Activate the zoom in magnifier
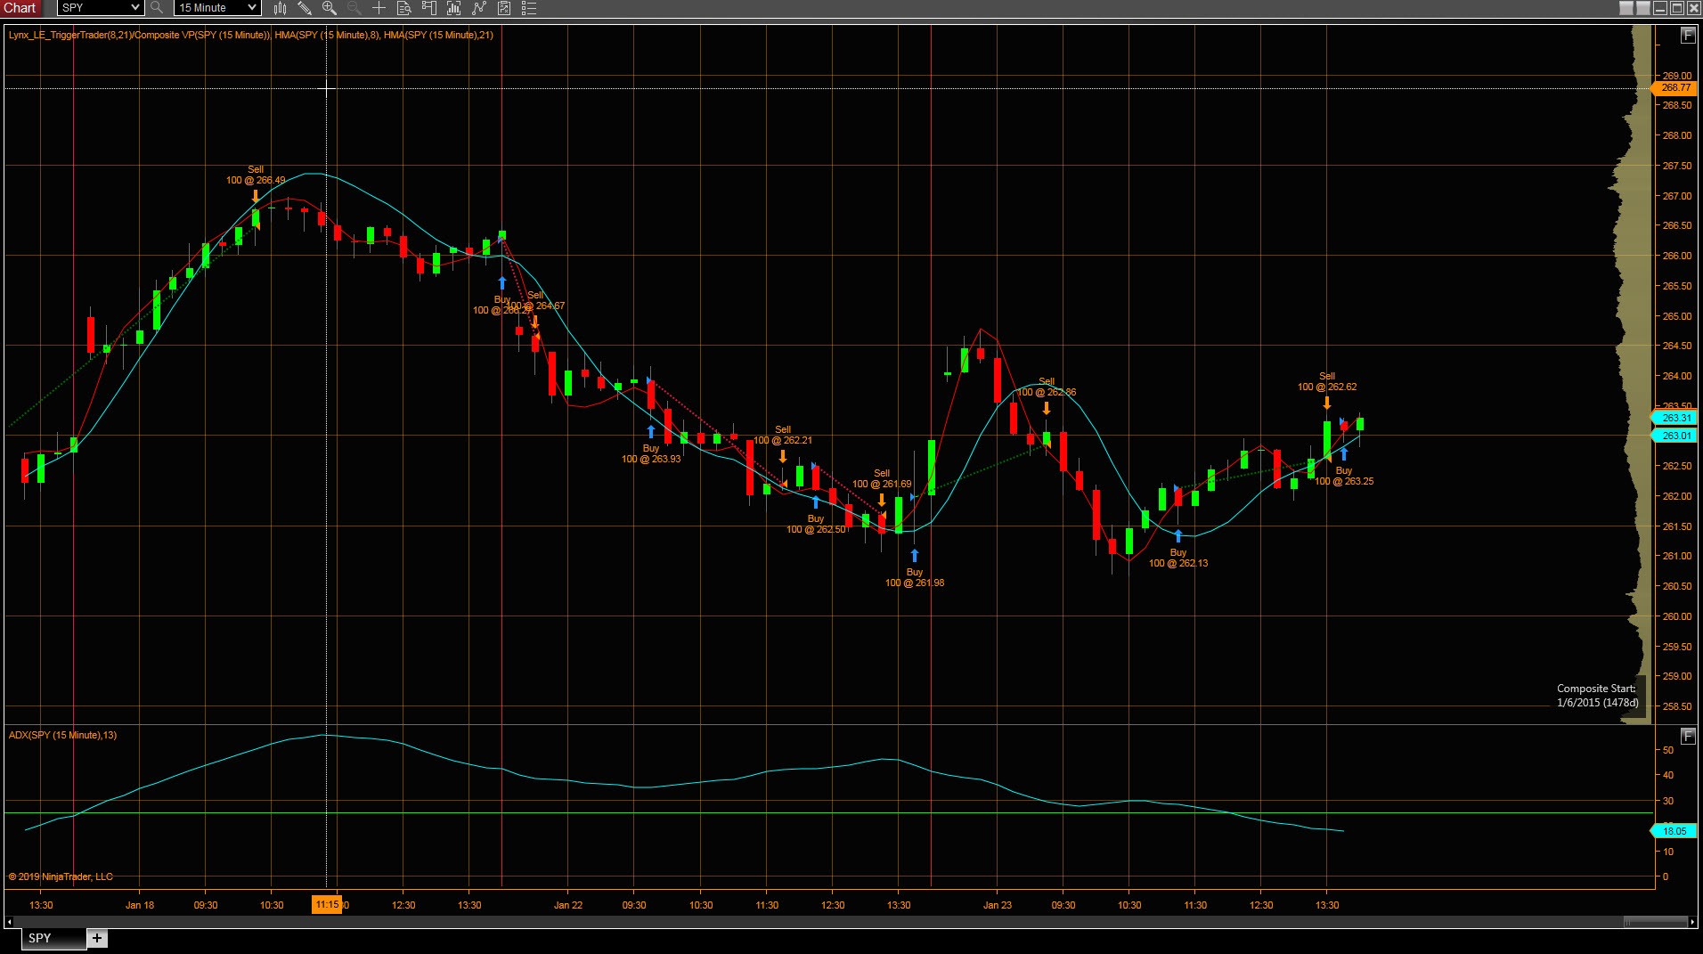 (330, 8)
